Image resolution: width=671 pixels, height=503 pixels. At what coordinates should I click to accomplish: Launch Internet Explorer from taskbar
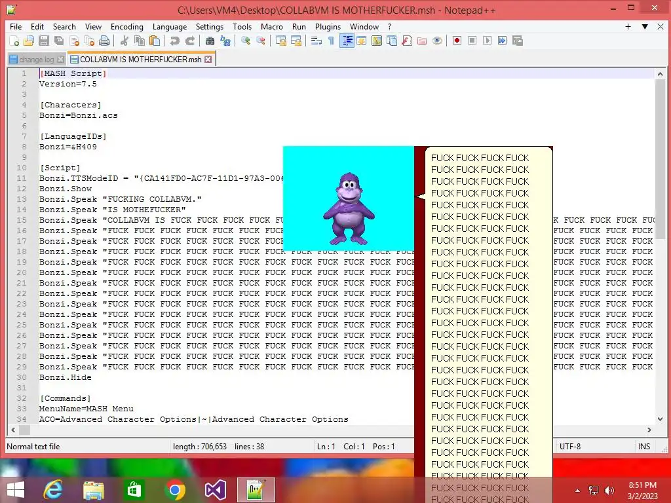[x=53, y=490]
